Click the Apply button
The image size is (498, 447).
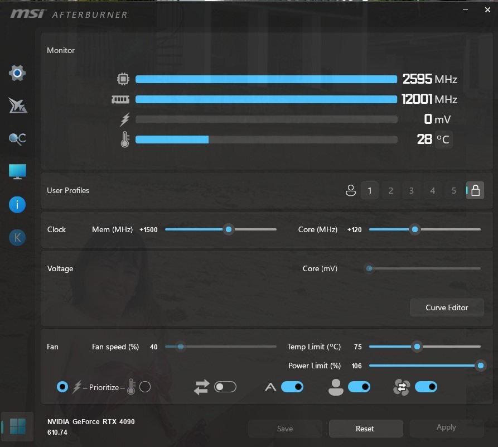coord(447,427)
